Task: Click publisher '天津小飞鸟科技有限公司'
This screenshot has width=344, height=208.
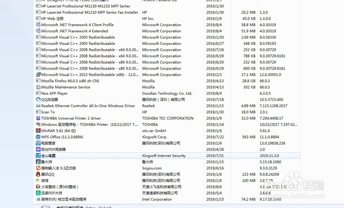Action: tap(162, 187)
